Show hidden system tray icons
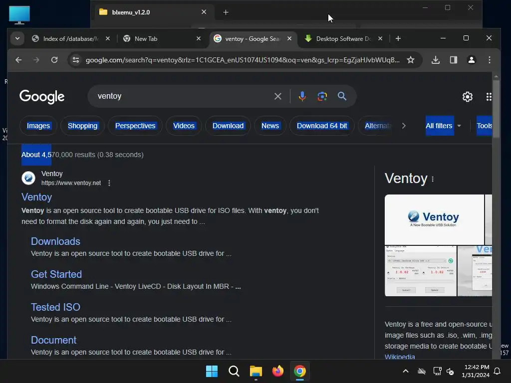511x383 pixels. pos(406,371)
